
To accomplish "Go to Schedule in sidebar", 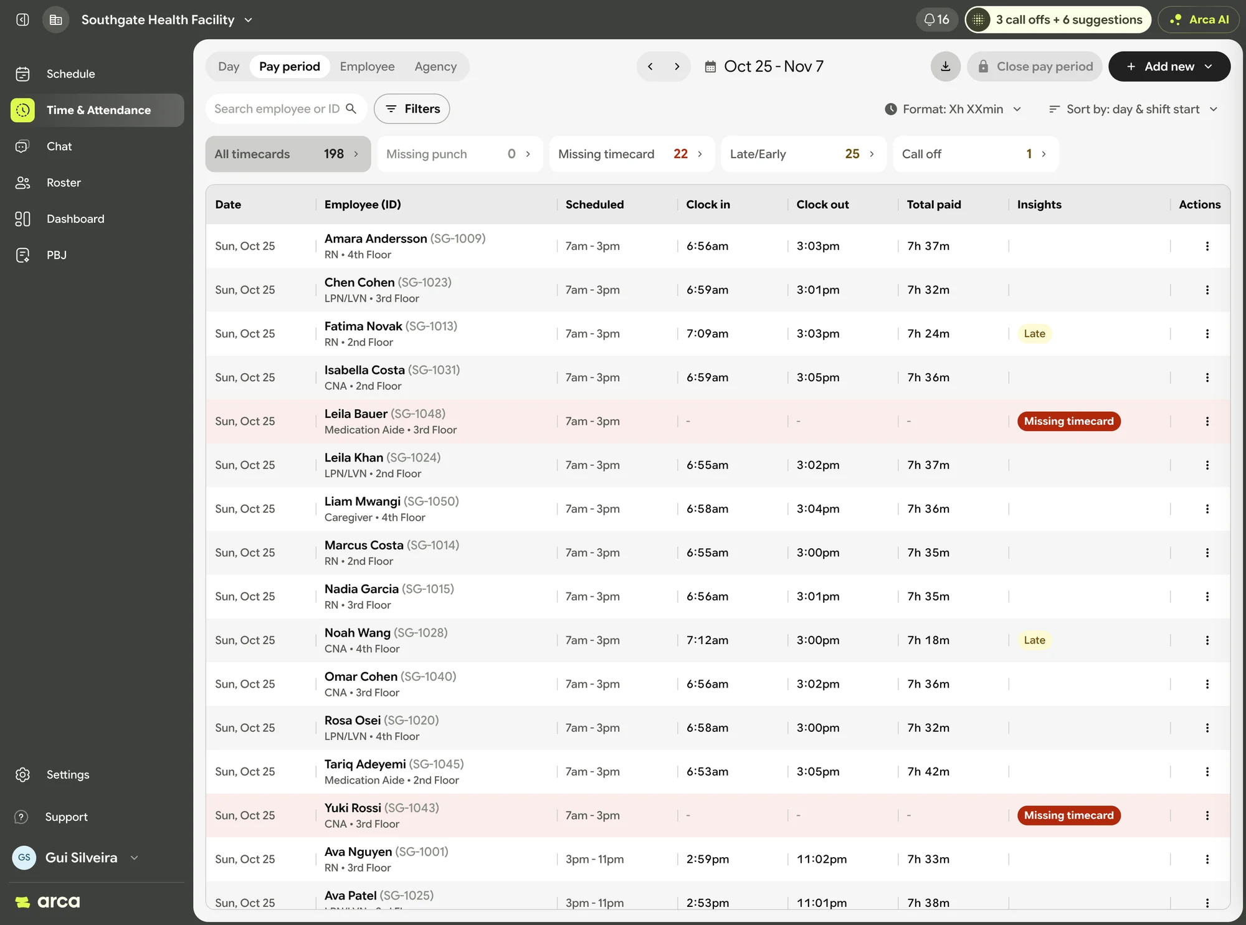I will tap(97, 74).
